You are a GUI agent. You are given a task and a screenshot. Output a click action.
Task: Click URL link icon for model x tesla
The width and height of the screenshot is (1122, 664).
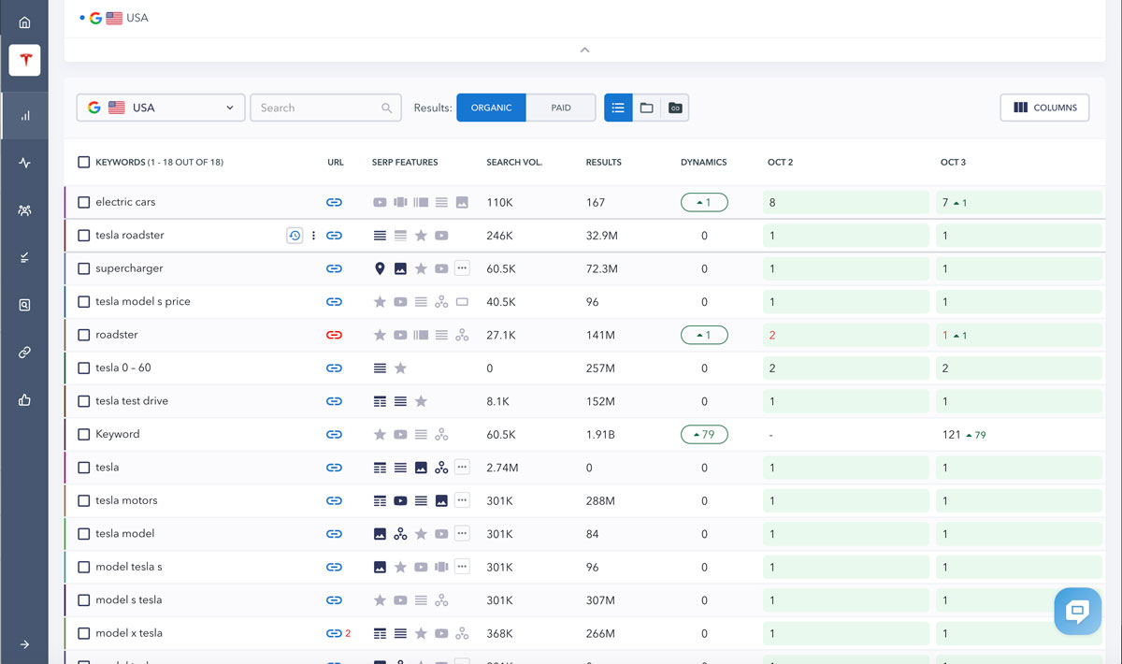[x=334, y=633]
